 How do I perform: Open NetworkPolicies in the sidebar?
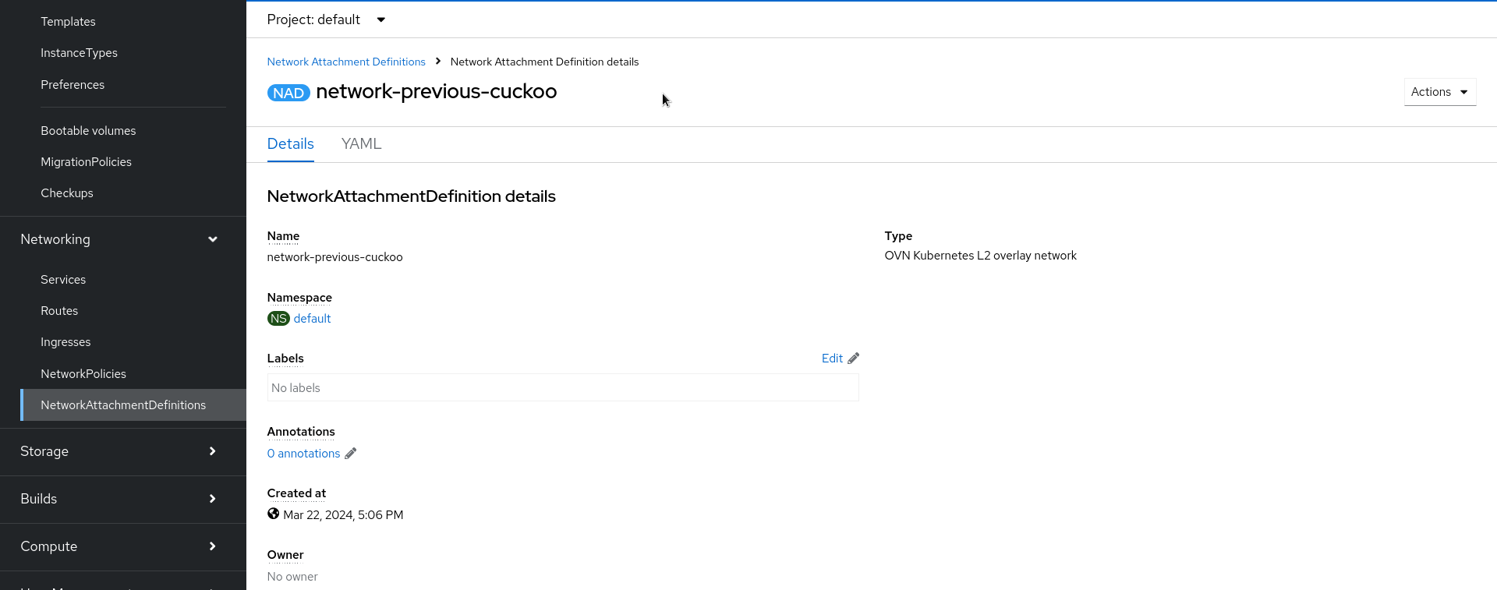click(x=83, y=374)
